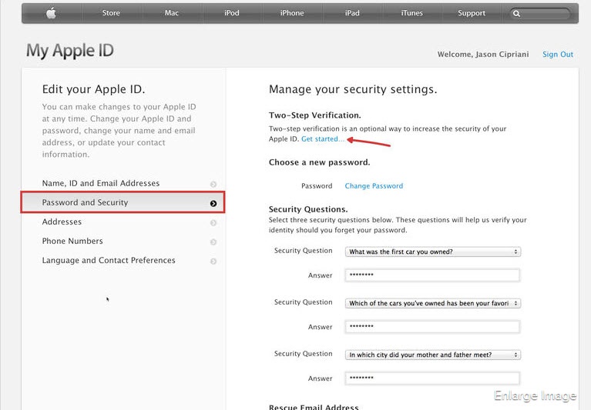Click the Enlarge Image overlay text
The image size is (591, 410).
(536, 396)
